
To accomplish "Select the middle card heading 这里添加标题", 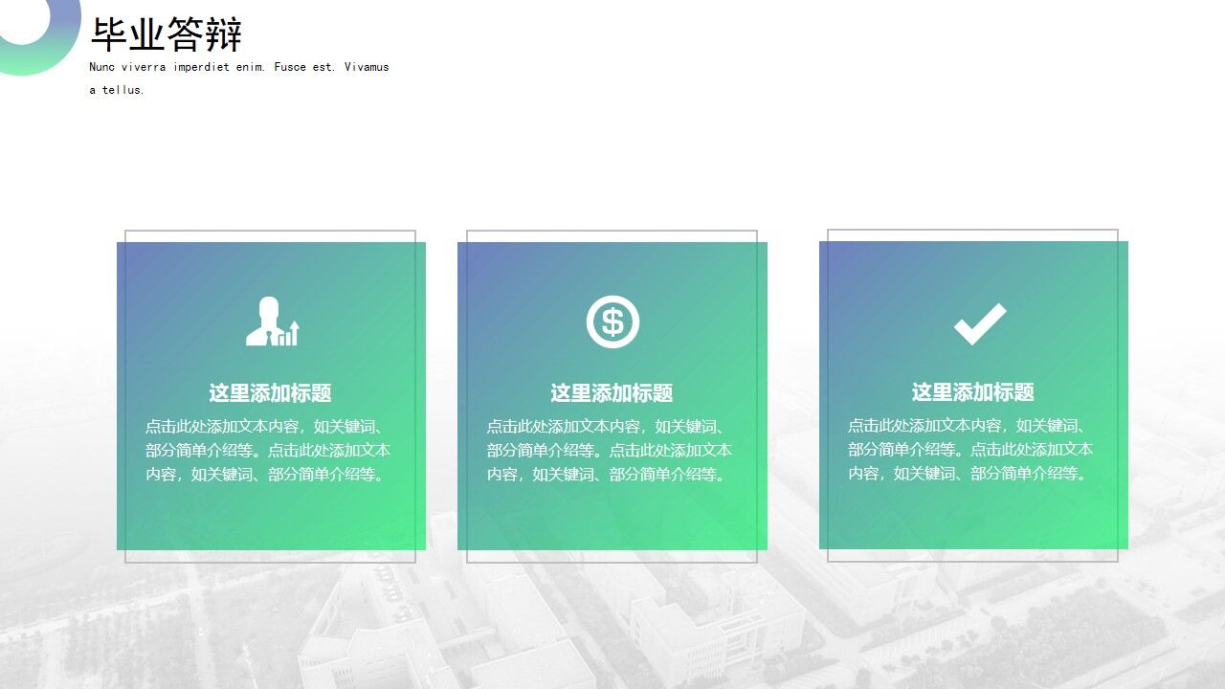I will click(x=612, y=392).
